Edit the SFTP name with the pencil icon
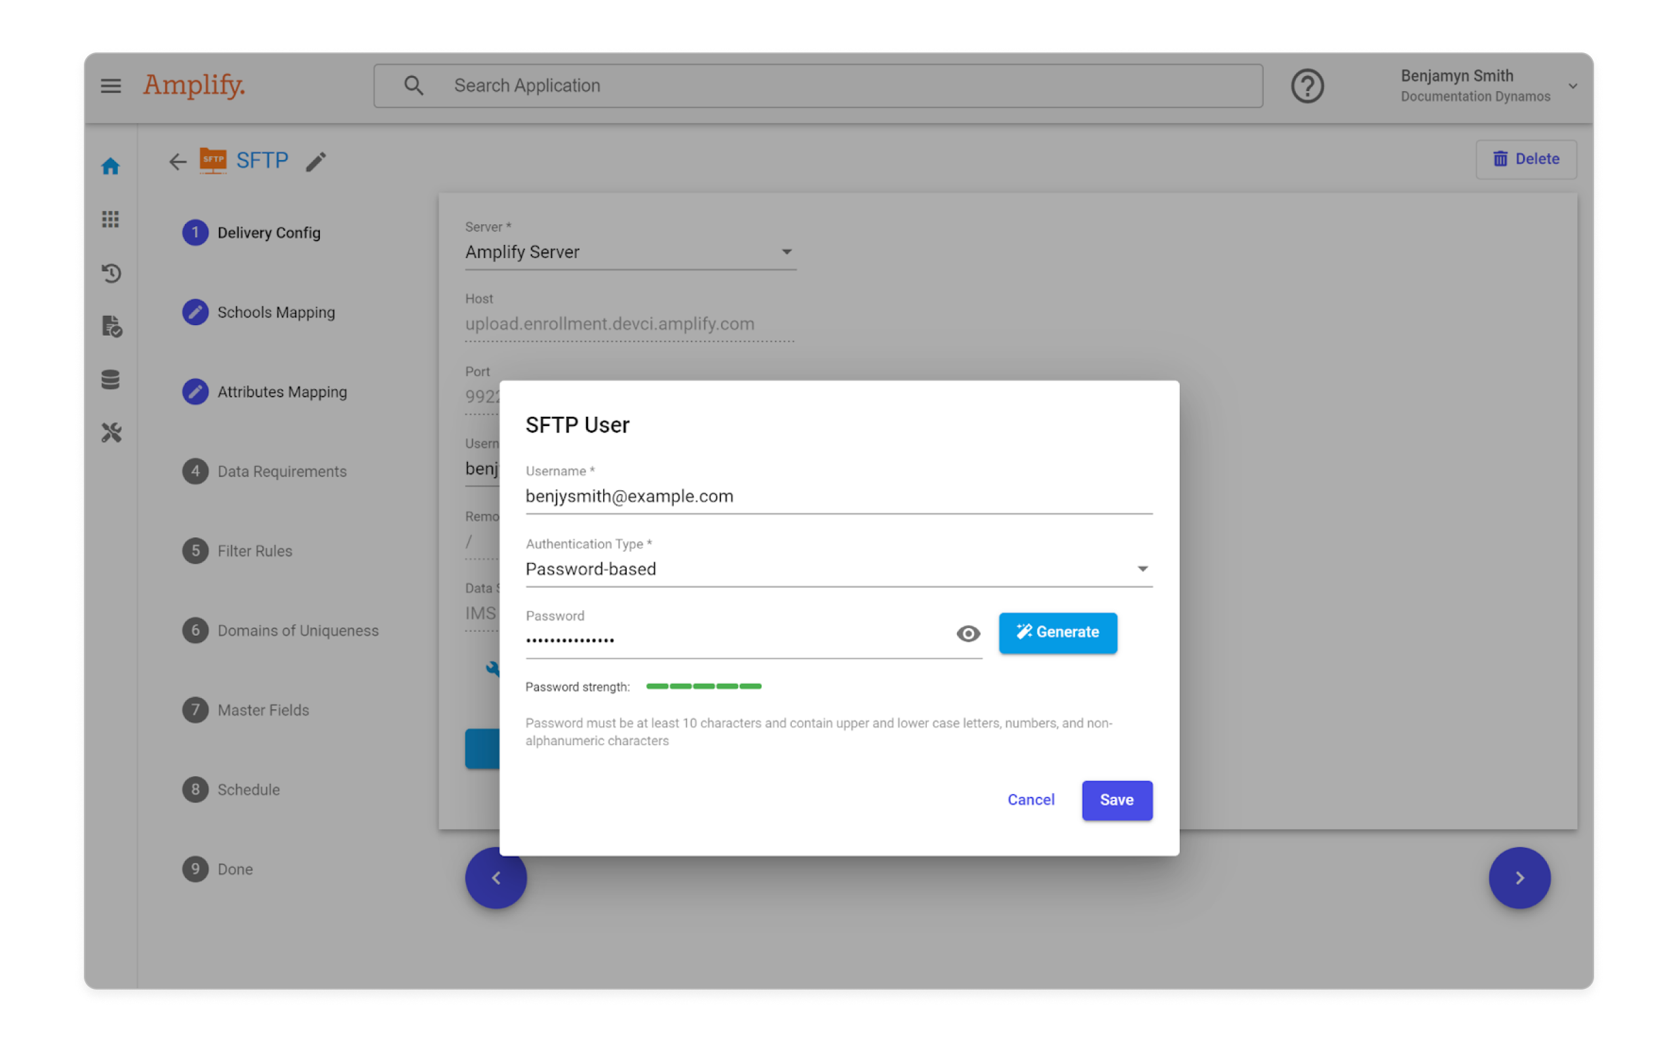The width and height of the screenshot is (1678, 1042). pos(317,161)
